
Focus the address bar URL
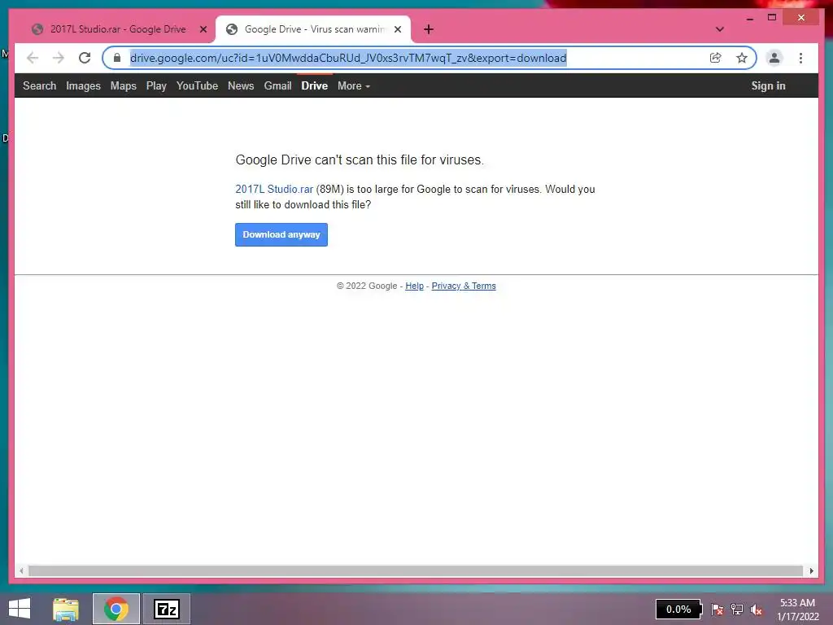(348, 58)
